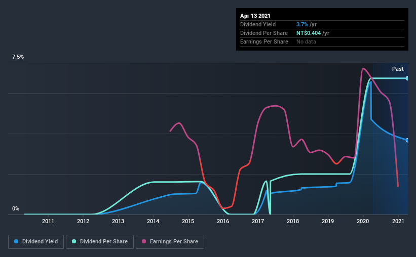This screenshot has width=416, height=257.
Task: Click the 2013 x-axis year label
Action: 118,221
